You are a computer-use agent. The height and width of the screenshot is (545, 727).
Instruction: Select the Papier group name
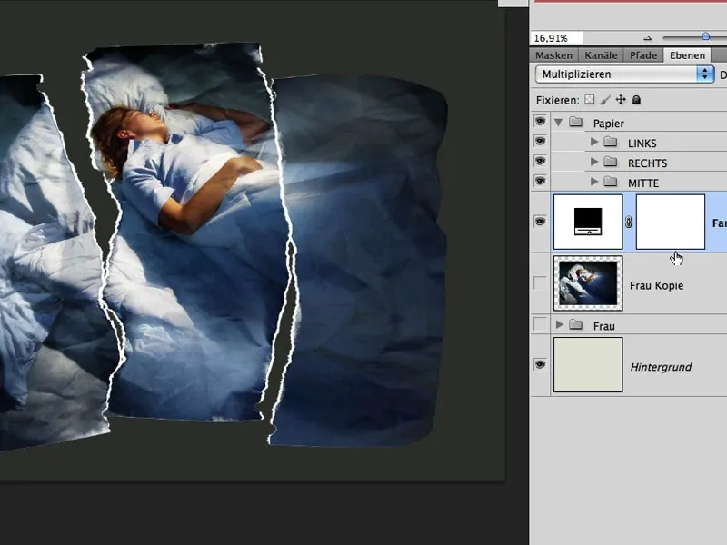608,124
